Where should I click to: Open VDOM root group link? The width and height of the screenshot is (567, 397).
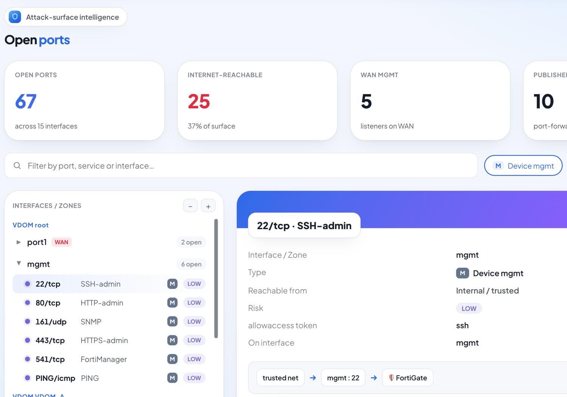pyautogui.click(x=31, y=225)
